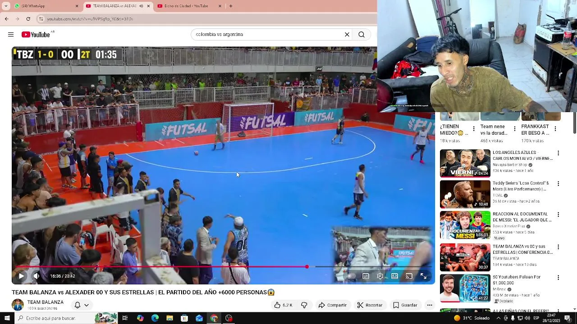Open Teddy Swims 'Lose Control' video title

521,186
